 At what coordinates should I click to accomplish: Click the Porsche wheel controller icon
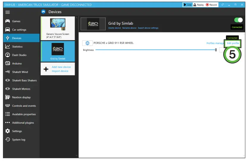click(x=88, y=43)
